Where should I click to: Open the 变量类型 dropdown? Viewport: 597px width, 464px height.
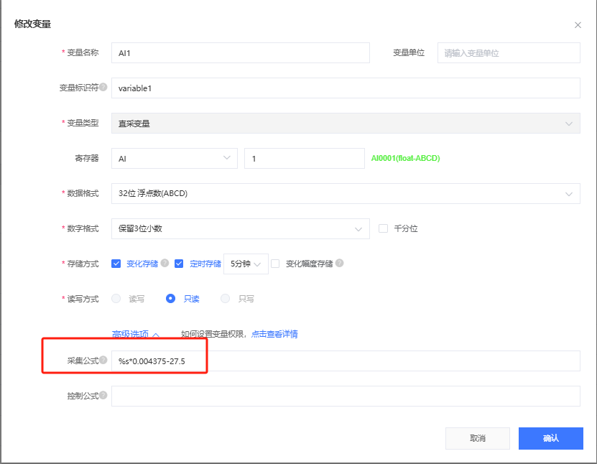coord(345,124)
